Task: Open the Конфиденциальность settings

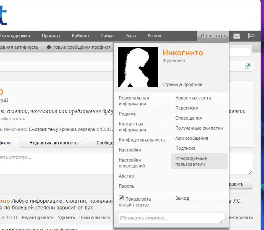Action: (x=141, y=140)
